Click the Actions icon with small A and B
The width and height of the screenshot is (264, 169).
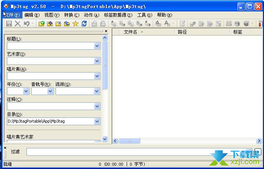(158, 24)
